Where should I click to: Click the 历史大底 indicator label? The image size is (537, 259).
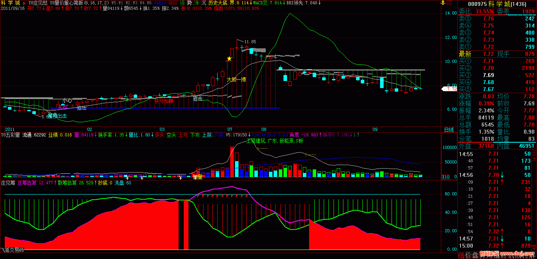[218, 2]
